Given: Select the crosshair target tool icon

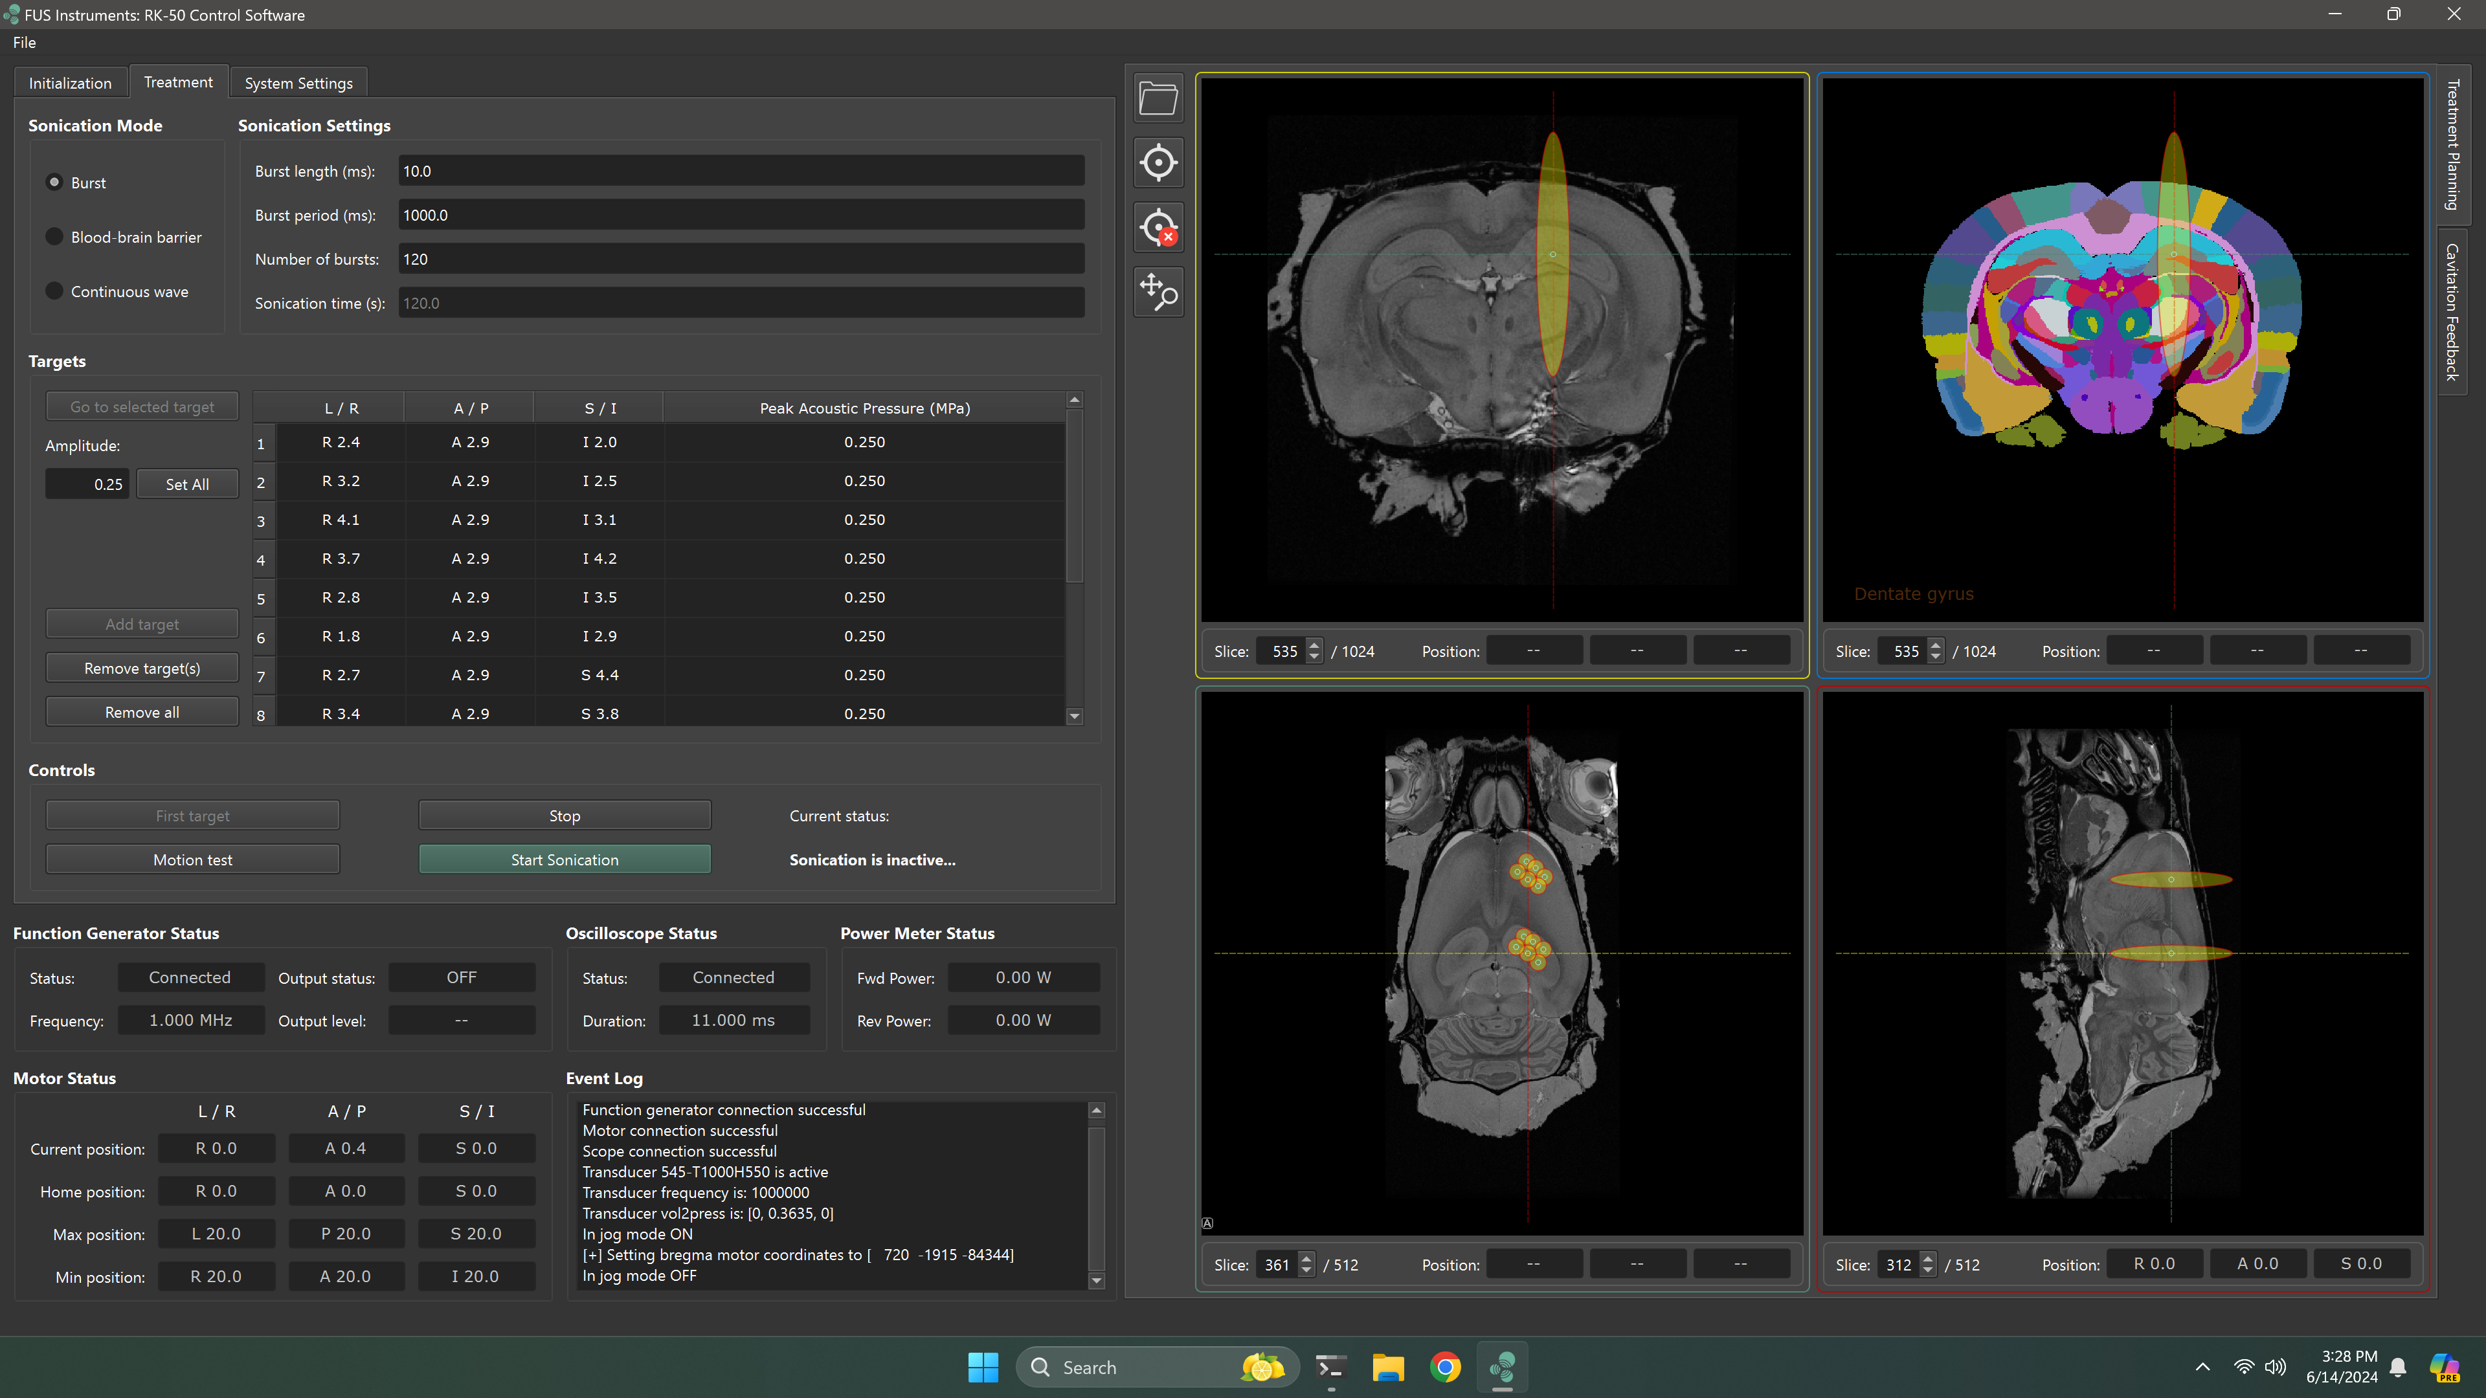Looking at the screenshot, I should pyautogui.click(x=1158, y=162).
